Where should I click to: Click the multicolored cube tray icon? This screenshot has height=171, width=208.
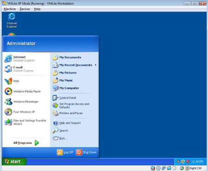click(x=183, y=161)
